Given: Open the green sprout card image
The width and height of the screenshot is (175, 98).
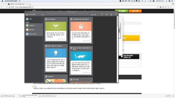Looking at the screenshot, I should pos(56,26).
